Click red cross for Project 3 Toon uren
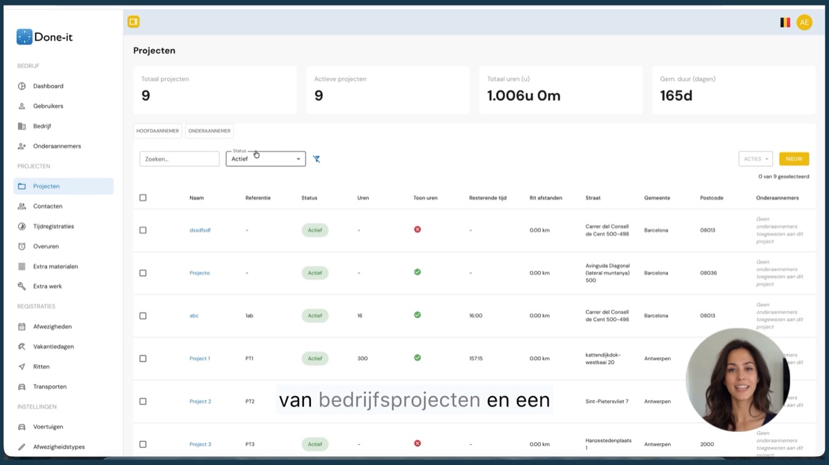829x465 pixels. pos(417,443)
